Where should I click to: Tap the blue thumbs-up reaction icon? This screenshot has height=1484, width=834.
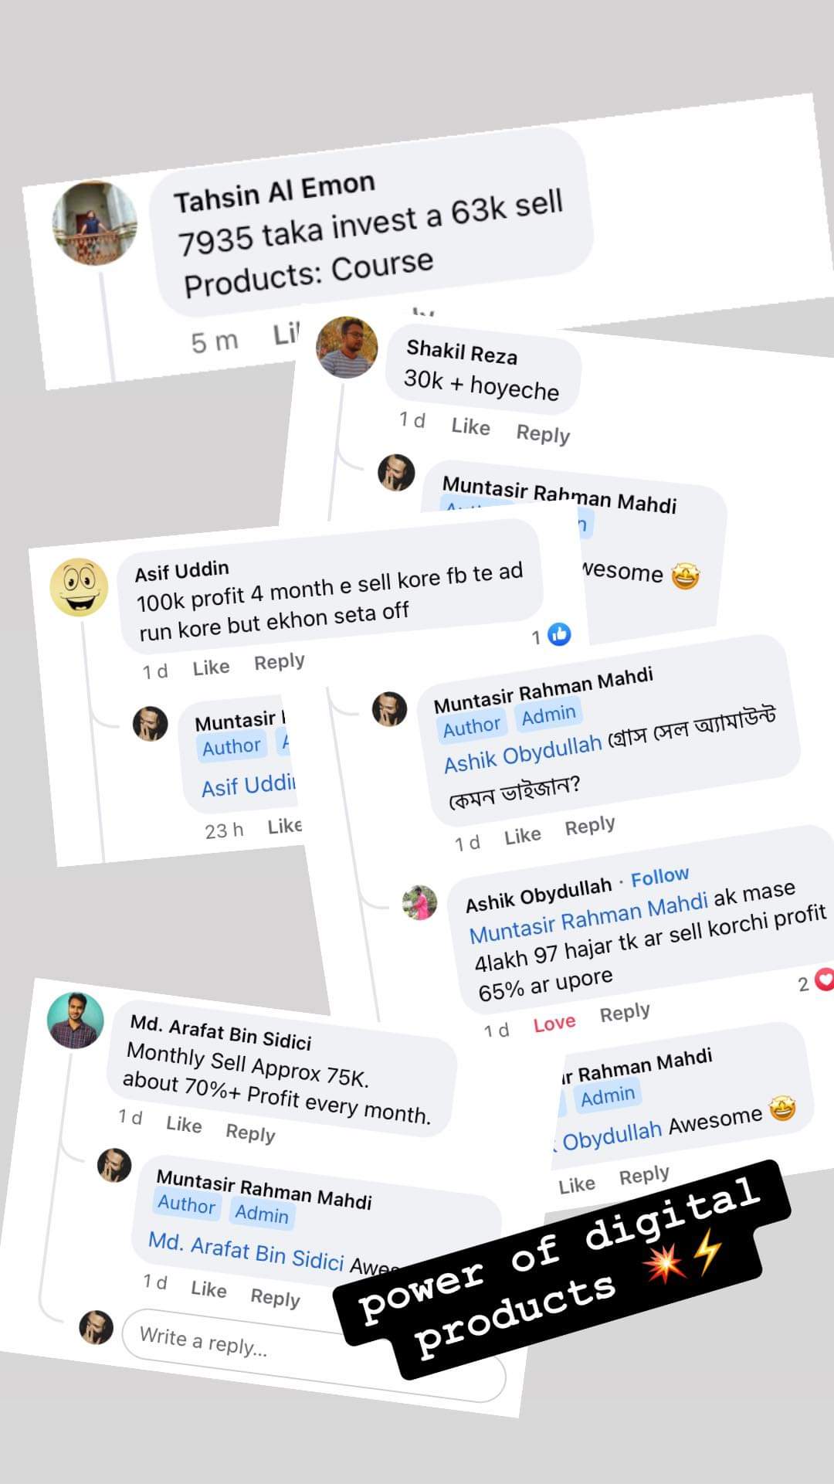click(559, 634)
